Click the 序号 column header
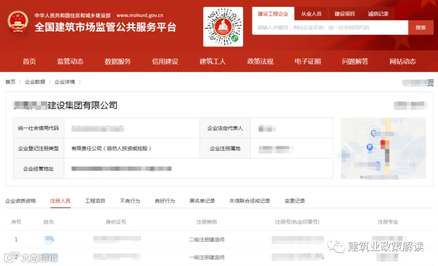 [16, 222]
